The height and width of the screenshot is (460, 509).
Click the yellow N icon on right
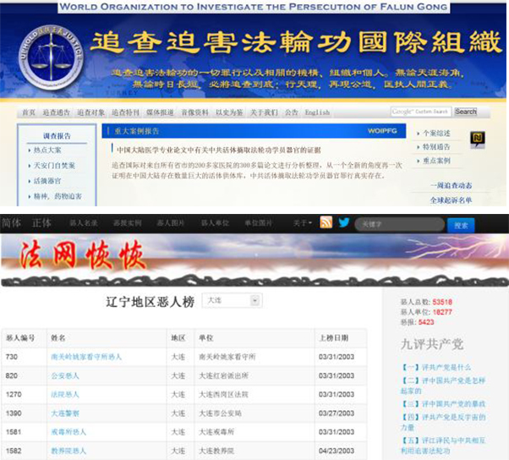click(477, 140)
